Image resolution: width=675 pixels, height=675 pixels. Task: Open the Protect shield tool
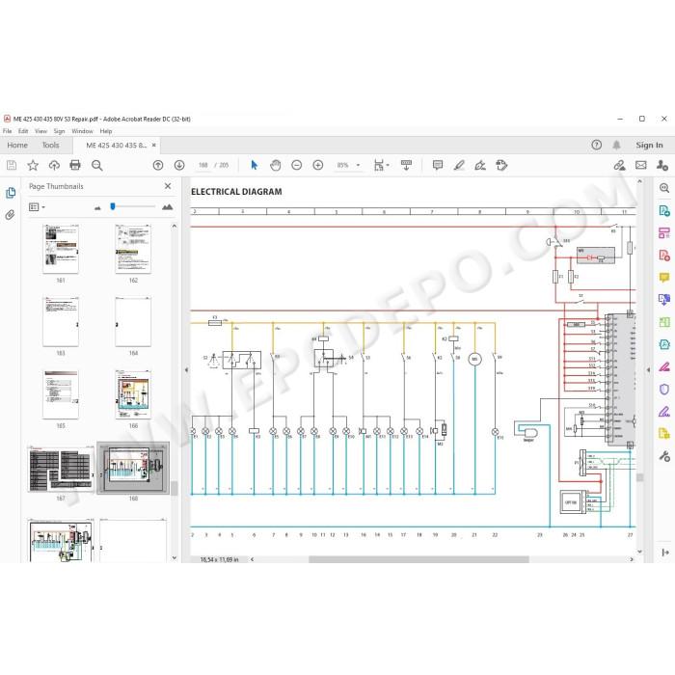[664, 390]
